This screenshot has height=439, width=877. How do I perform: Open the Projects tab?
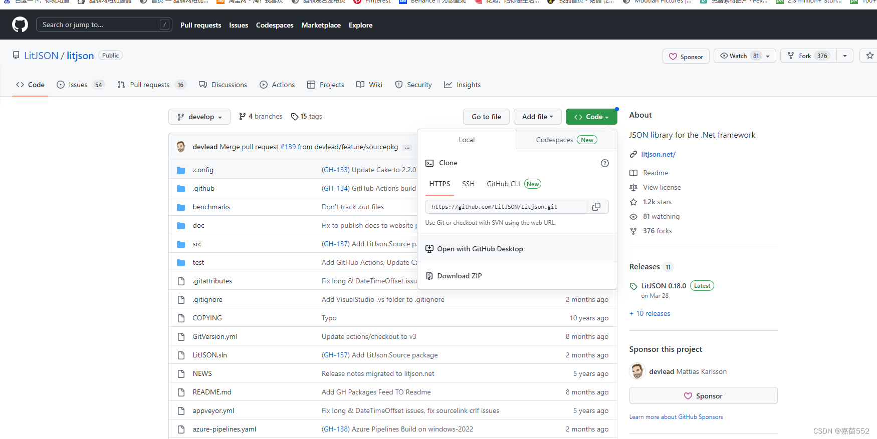326,85
